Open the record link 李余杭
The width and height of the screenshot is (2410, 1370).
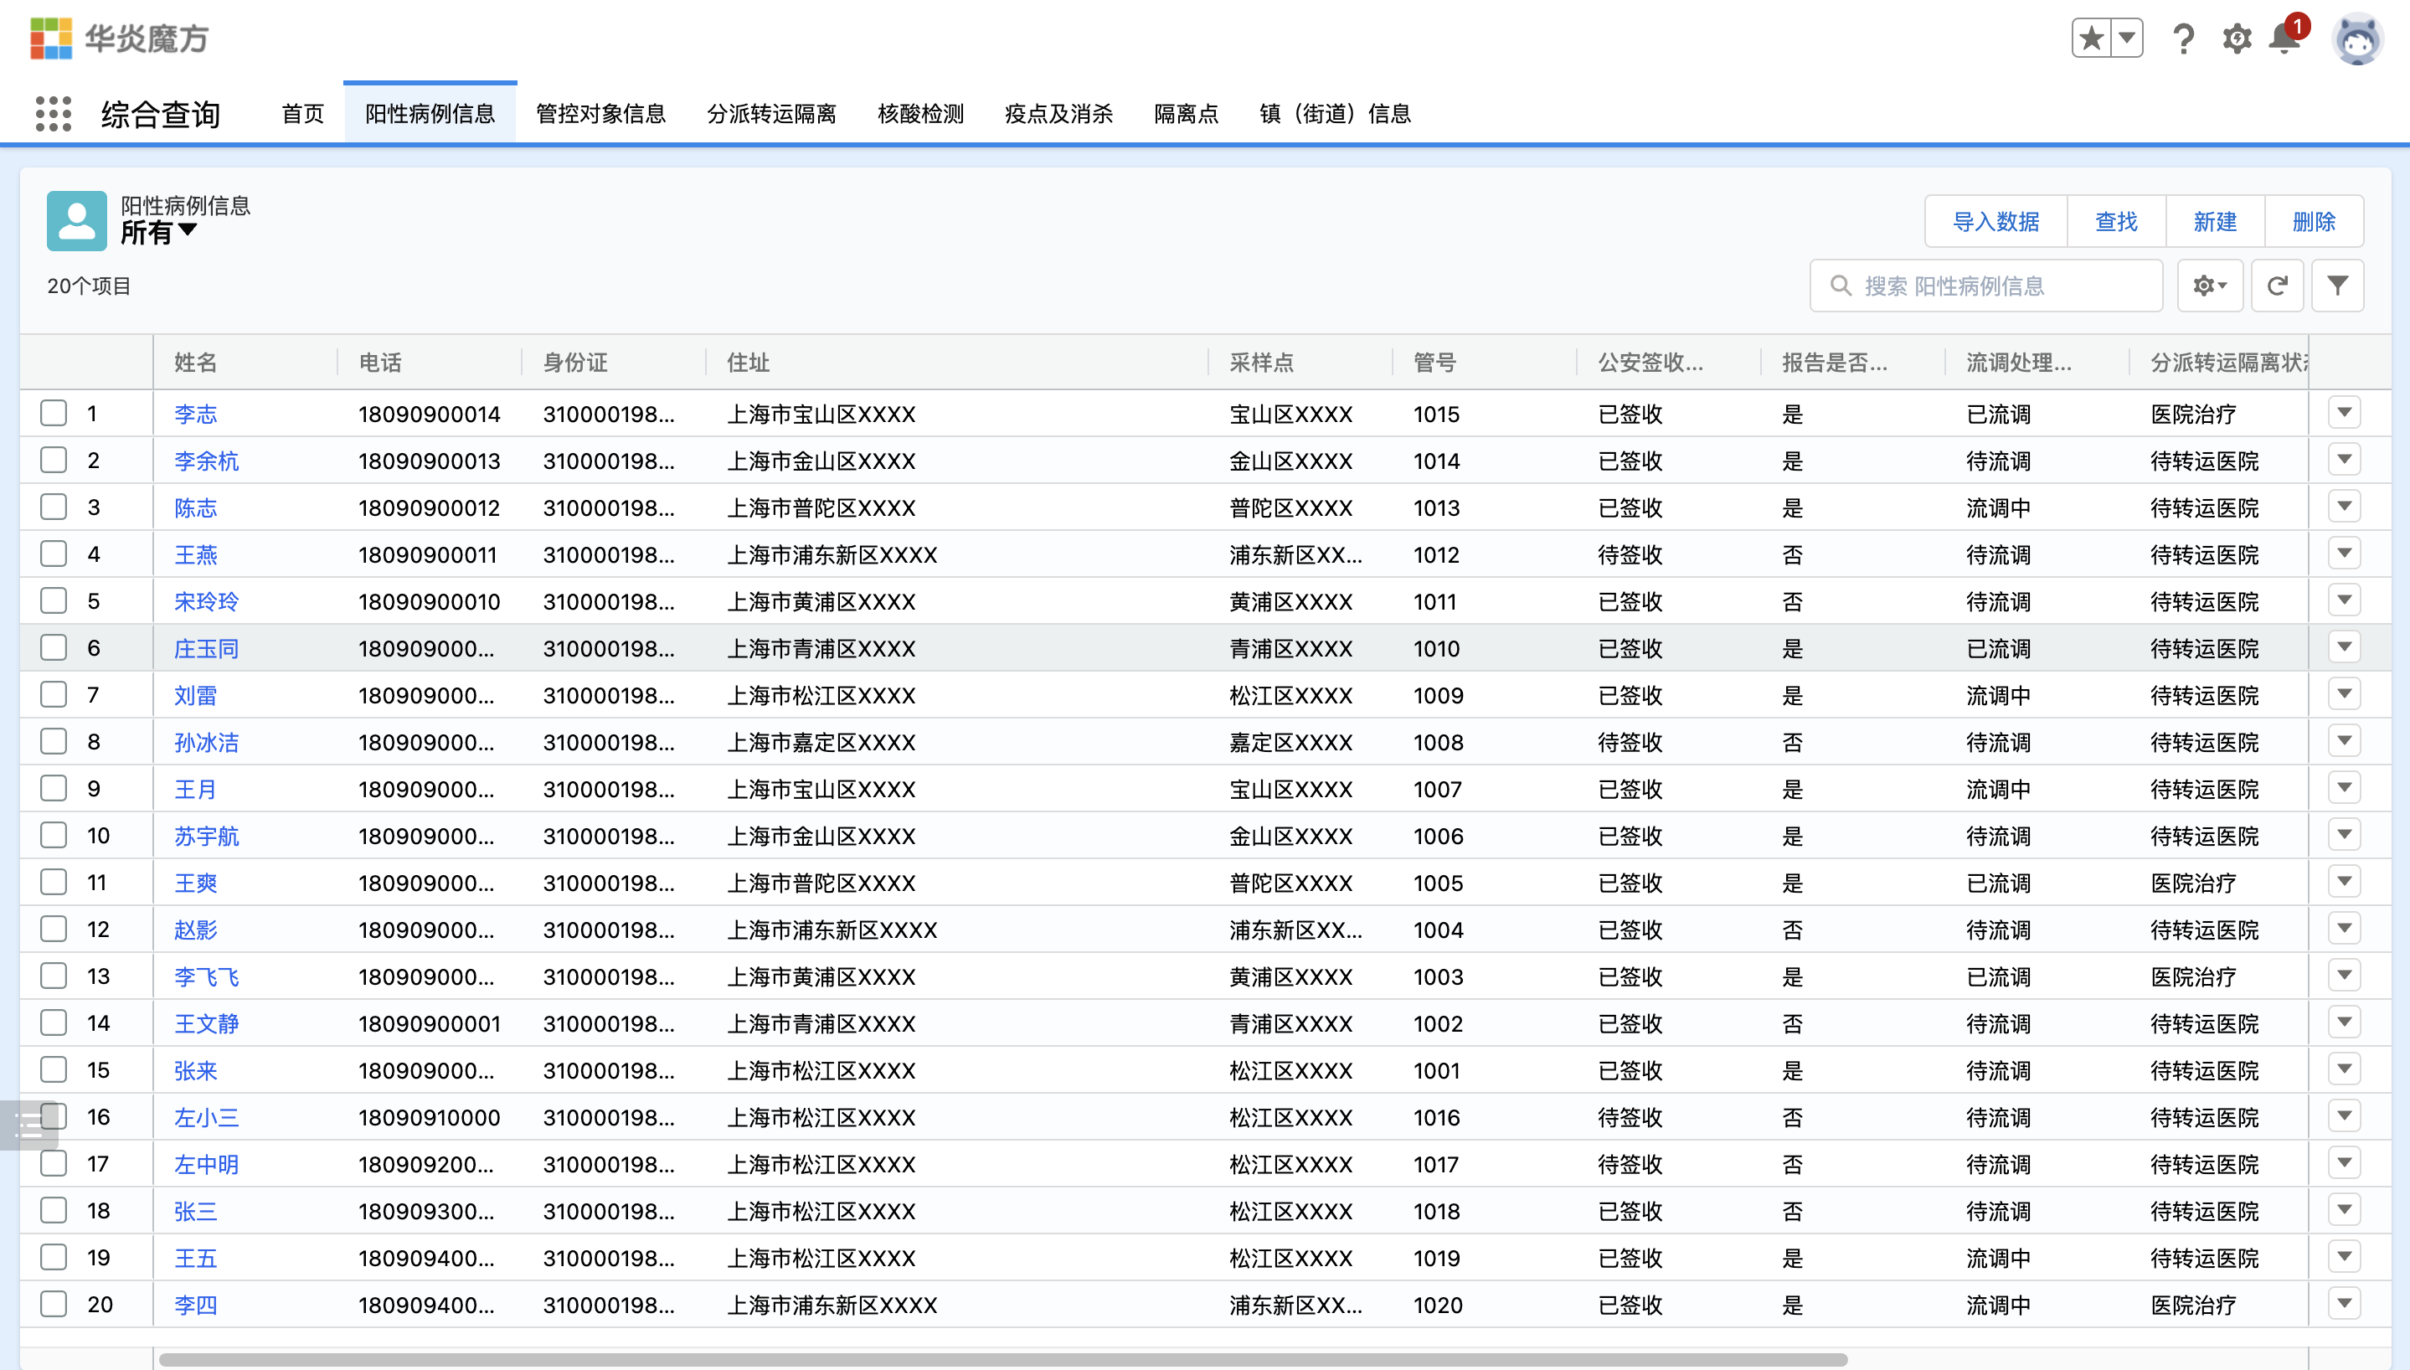pyautogui.click(x=207, y=461)
